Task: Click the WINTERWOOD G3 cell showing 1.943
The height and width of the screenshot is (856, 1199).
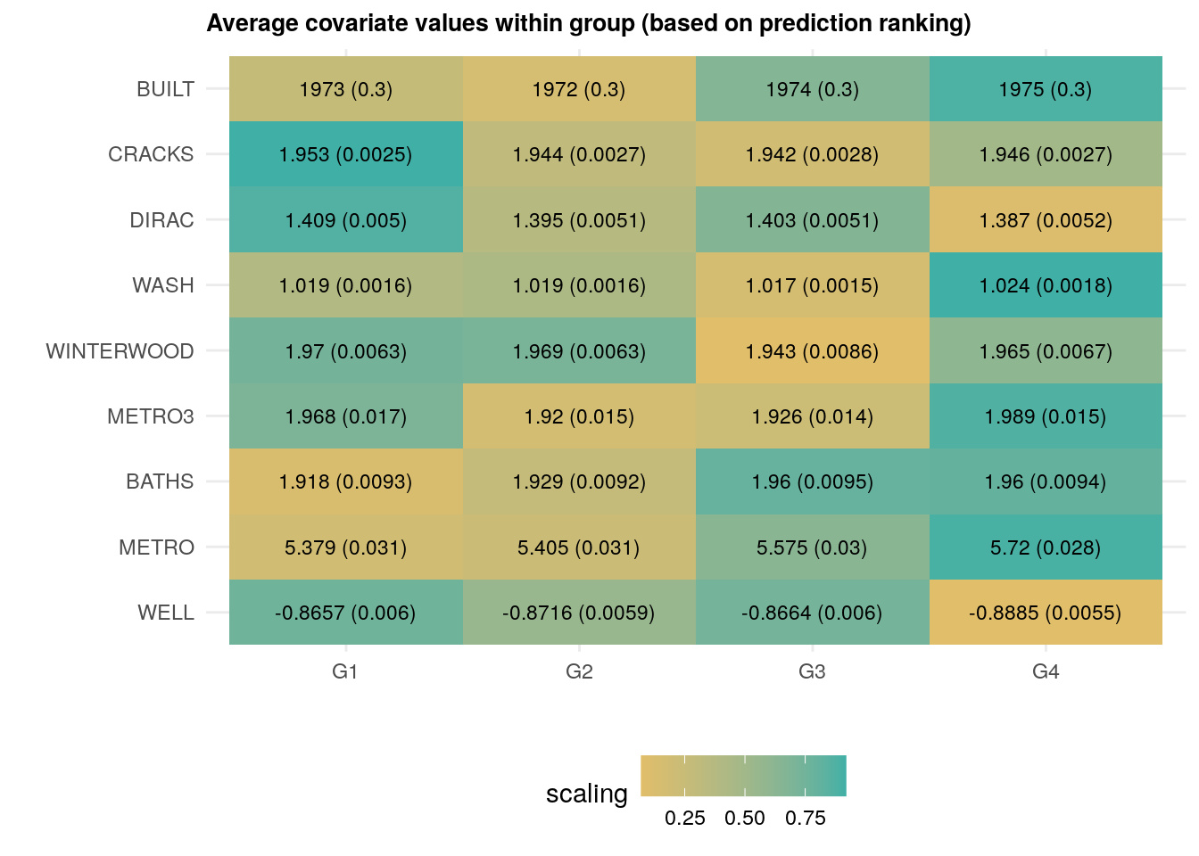Action: pos(812,351)
